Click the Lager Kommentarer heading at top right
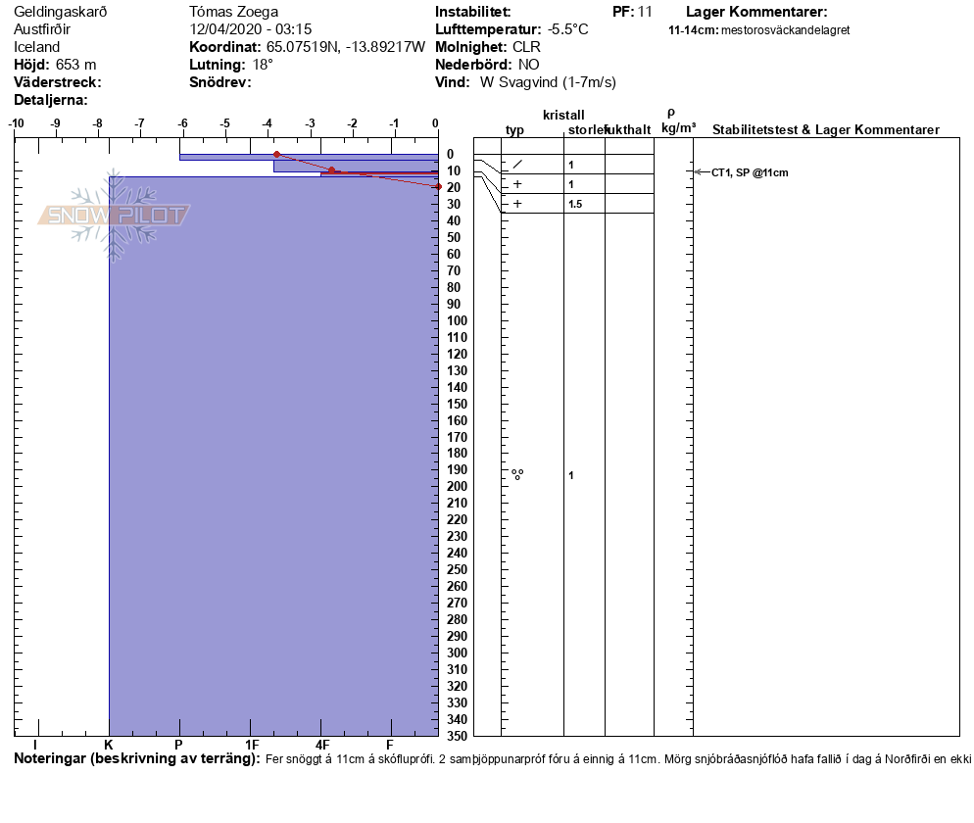 click(x=756, y=11)
